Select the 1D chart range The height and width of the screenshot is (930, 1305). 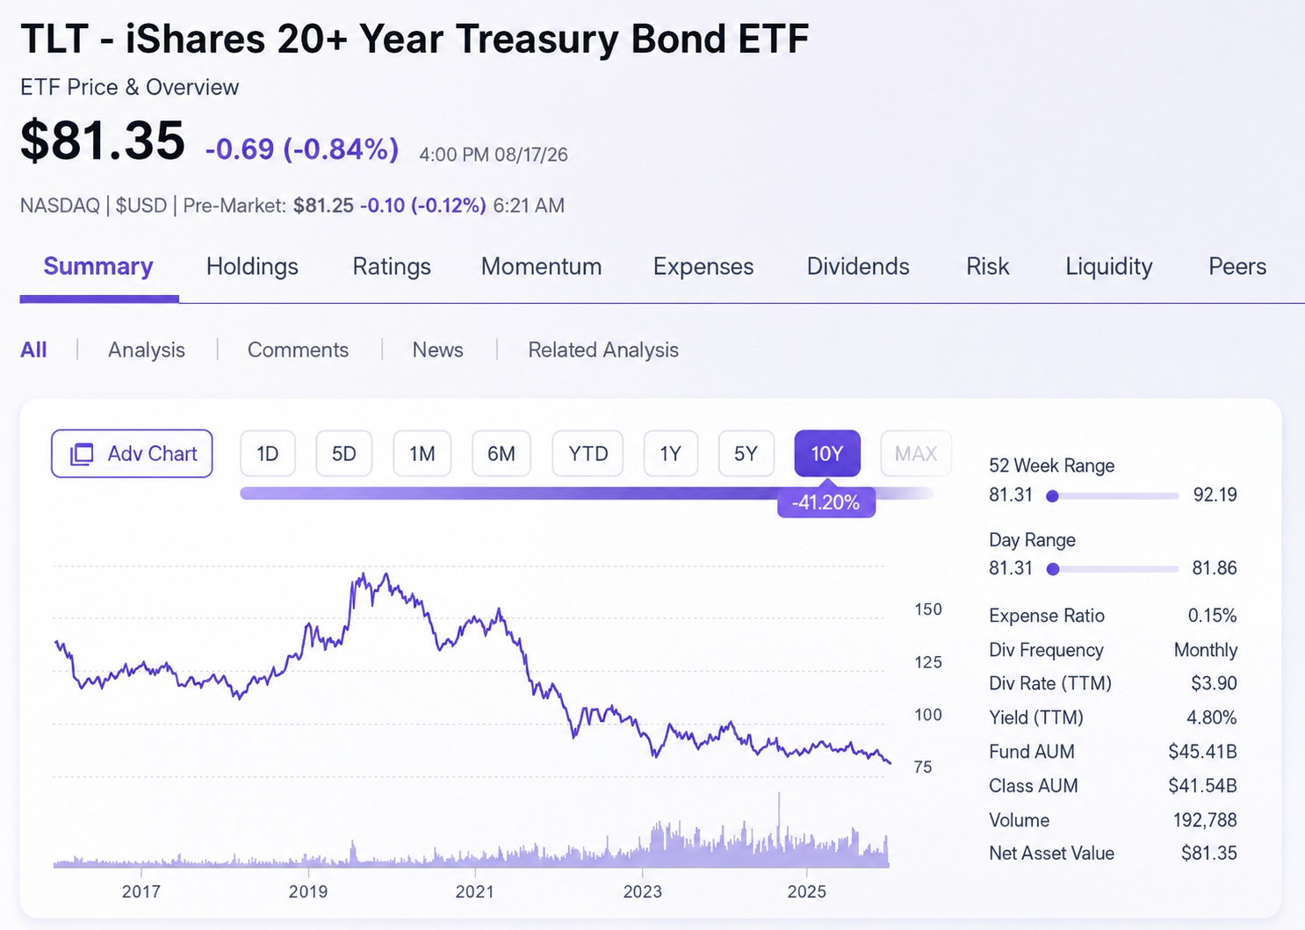[268, 453]
